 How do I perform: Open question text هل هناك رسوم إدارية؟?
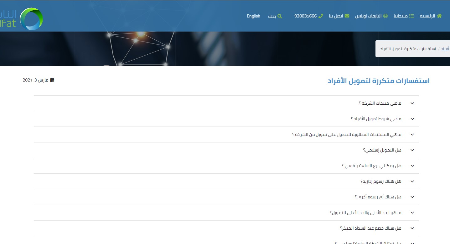pyautogui.click(x=381, y=182)
